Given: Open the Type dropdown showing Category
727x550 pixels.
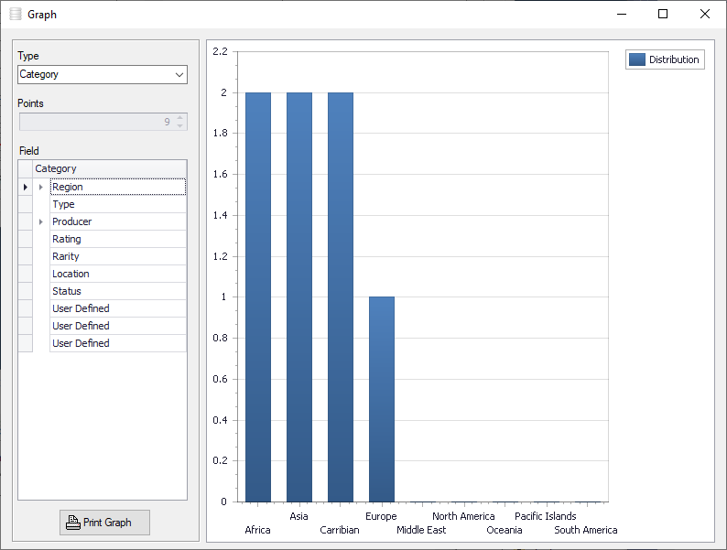Looking at the screenshot, I should click(x=102, y=75).
